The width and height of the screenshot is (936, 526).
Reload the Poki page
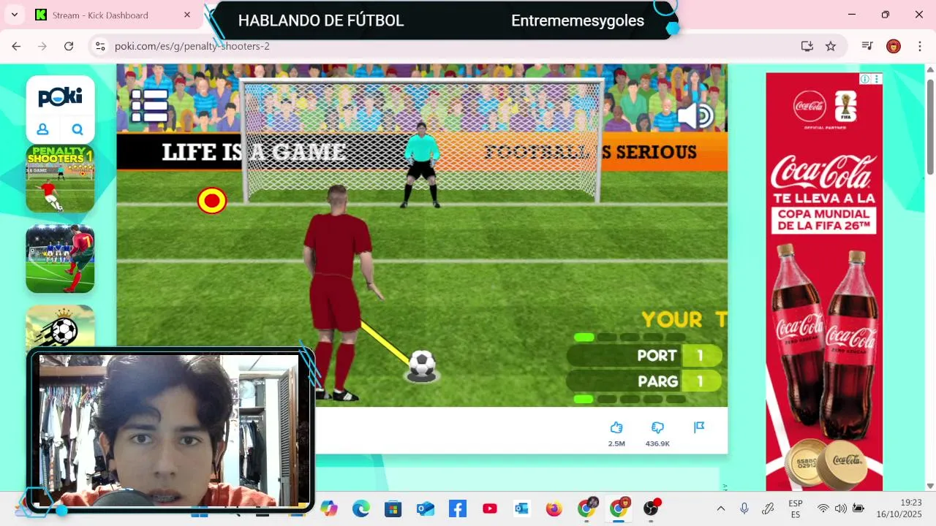(69, 46)
